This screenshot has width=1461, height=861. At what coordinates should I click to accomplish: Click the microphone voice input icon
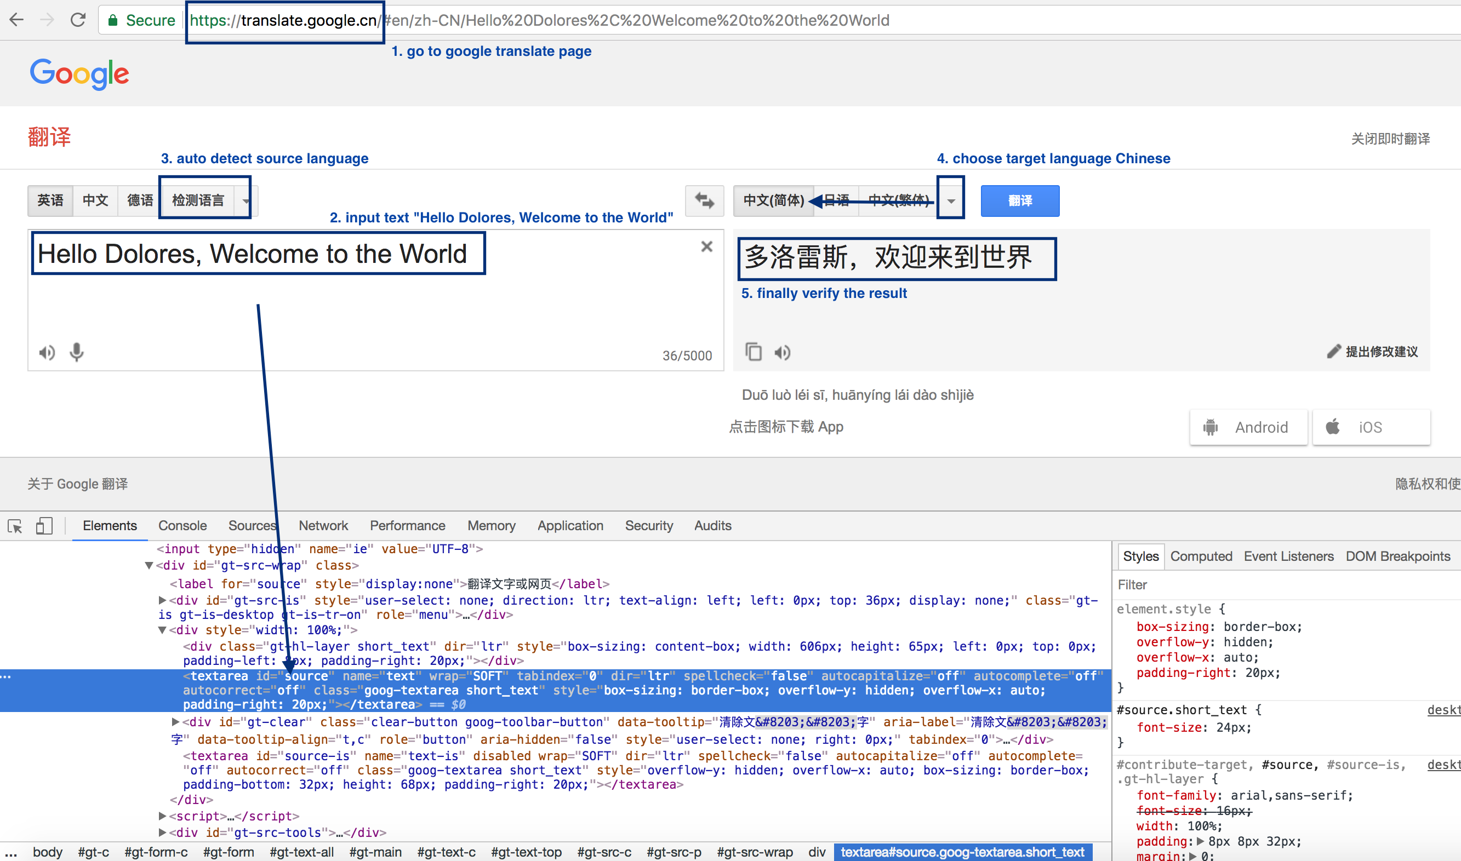click(x=77, y=352)
